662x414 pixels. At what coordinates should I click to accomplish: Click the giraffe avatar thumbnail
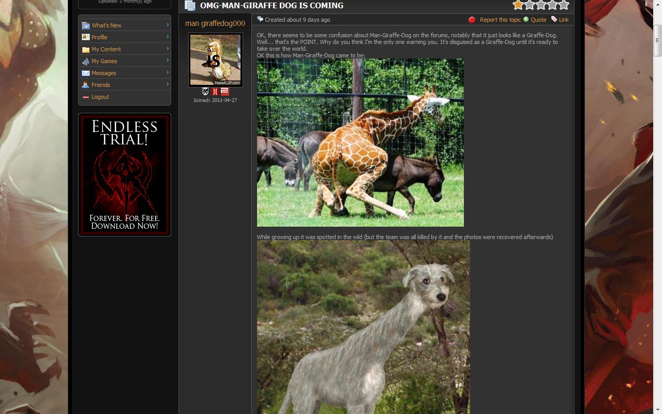point(215,59)
